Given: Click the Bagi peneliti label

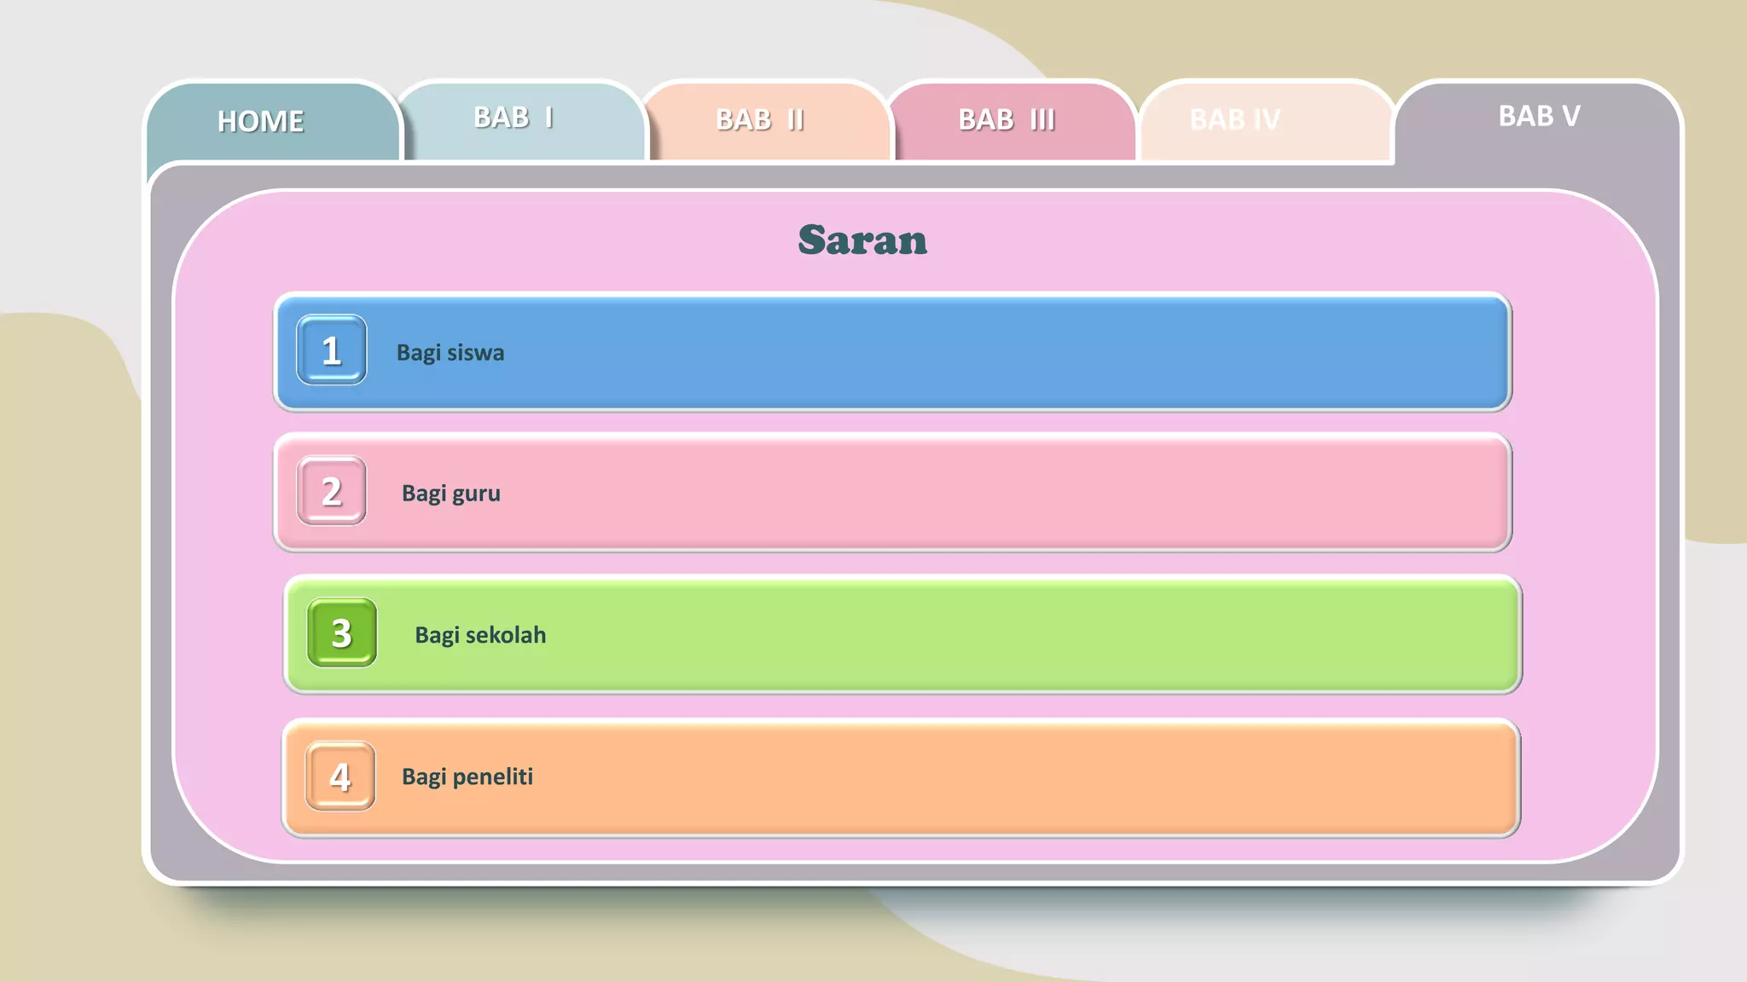Looking at the screenshot, I should click(x=467, y=777).
